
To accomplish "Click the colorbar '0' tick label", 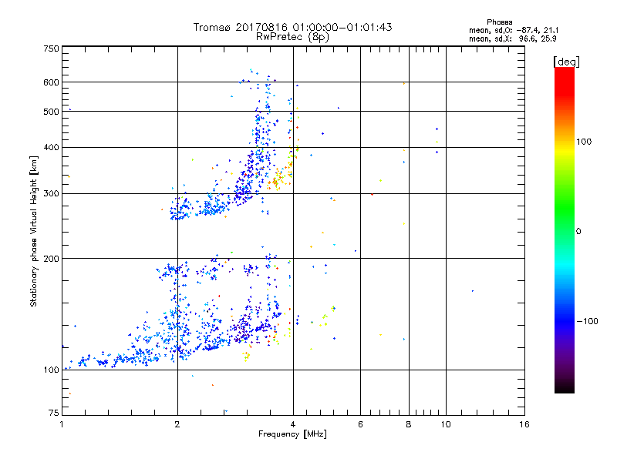I will pos(578,232).
